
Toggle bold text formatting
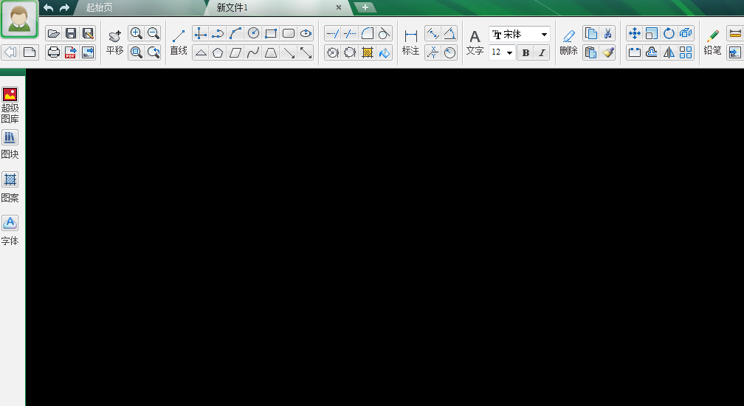(526, 52)
